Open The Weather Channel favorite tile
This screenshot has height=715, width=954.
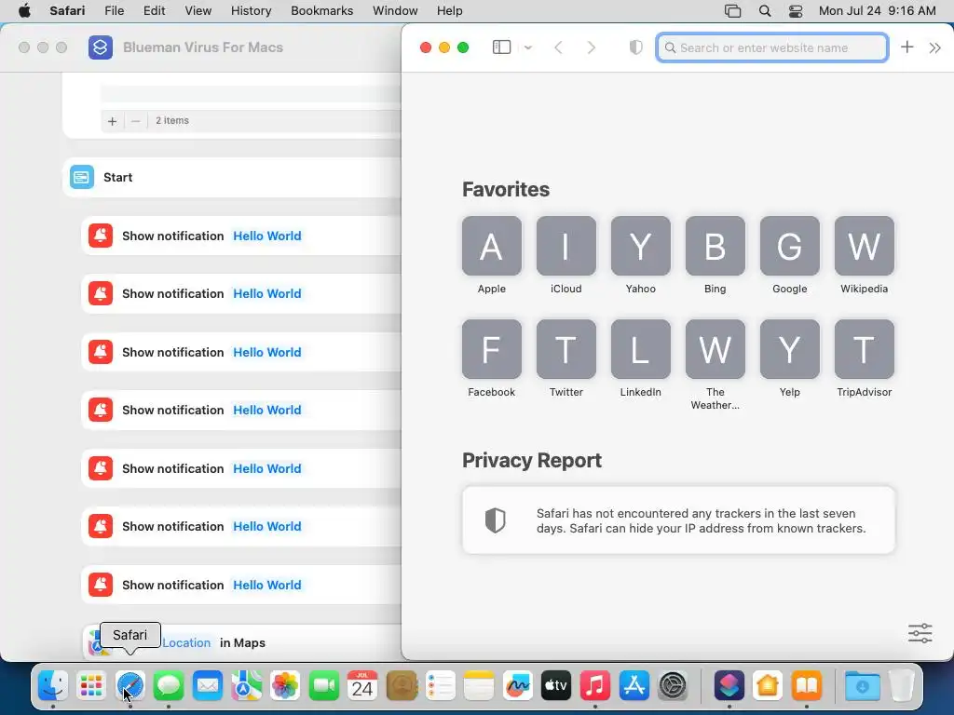pos(715,350)
